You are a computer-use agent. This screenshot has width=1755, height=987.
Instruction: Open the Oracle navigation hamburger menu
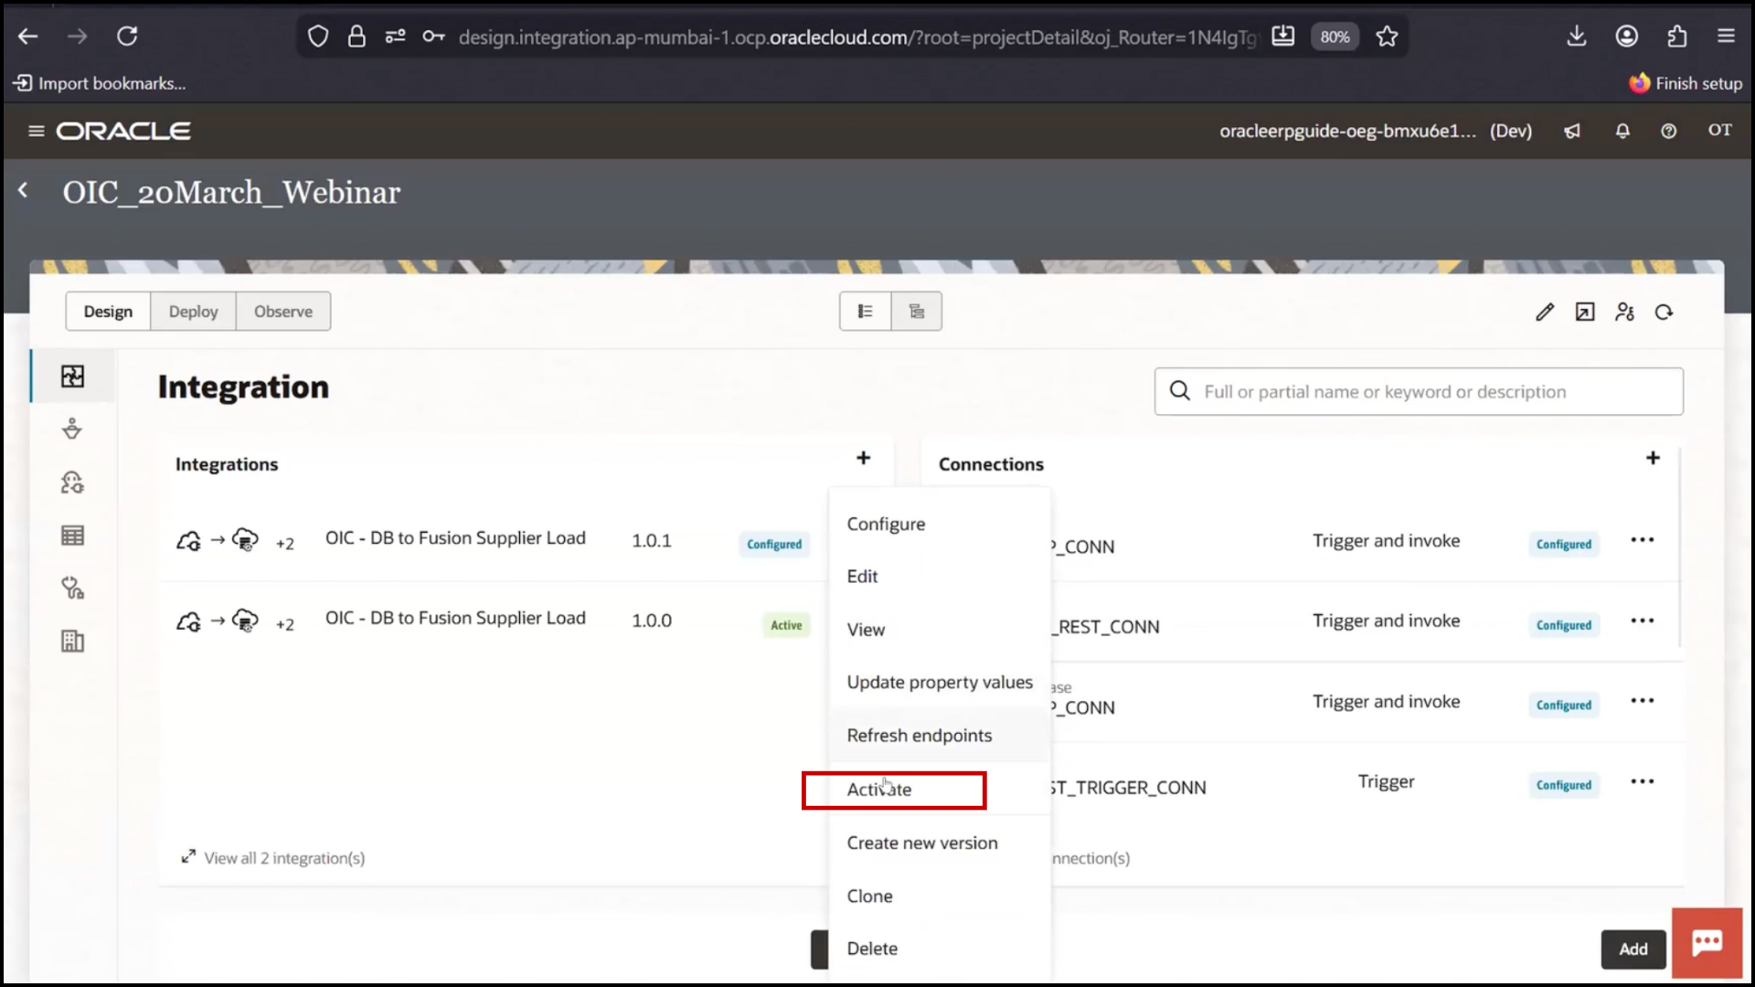pyautogui.click(x=37, y=131)
